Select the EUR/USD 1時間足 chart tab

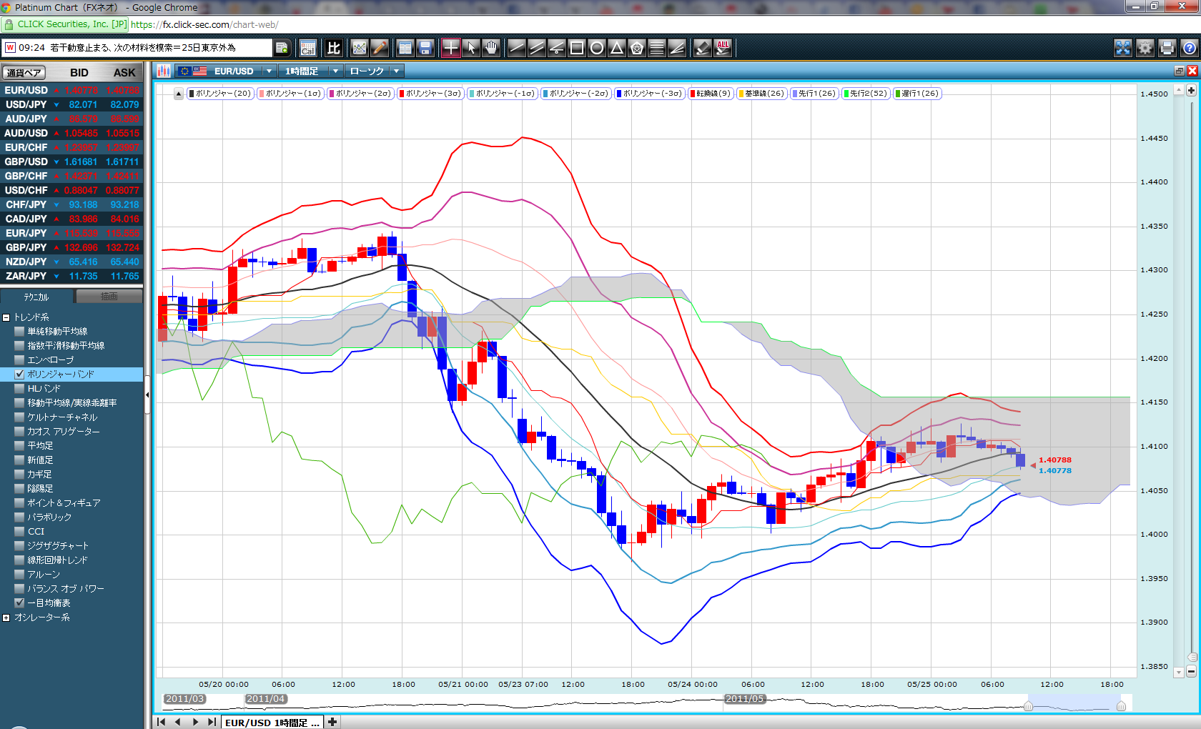pos(272,723)
